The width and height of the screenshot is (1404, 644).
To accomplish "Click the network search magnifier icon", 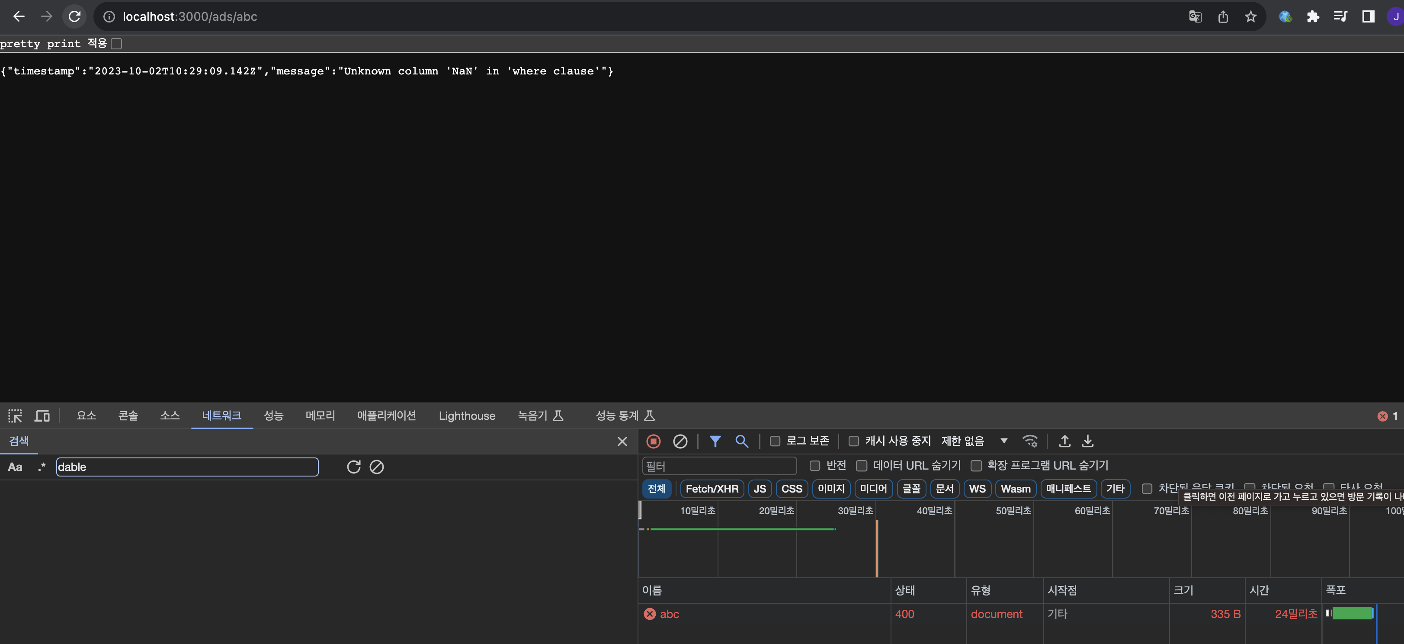I will (x=741, y=441).
